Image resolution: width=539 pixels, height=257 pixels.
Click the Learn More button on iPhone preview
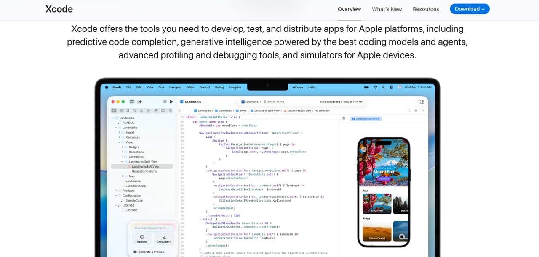click(384, 179)
